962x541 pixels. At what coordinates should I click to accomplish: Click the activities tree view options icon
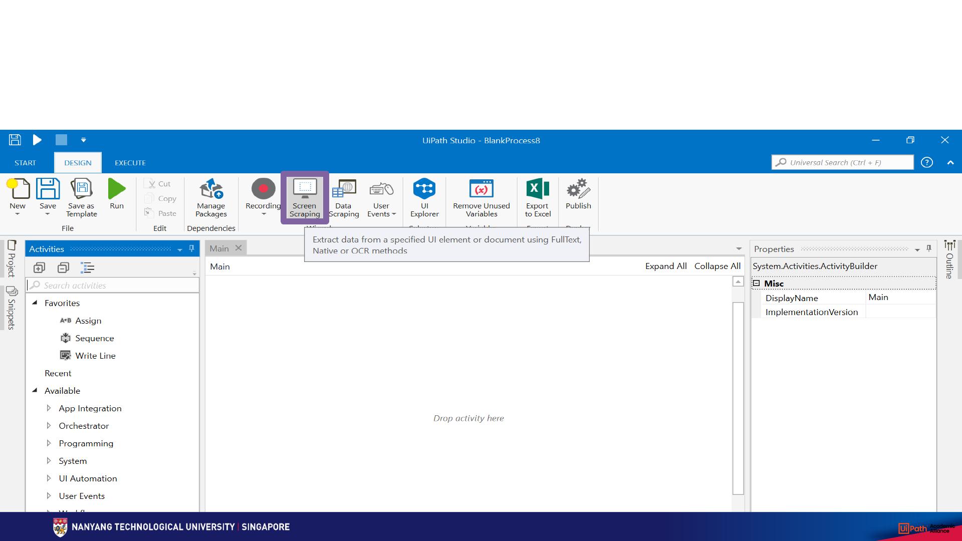click(x=88, y=267)
